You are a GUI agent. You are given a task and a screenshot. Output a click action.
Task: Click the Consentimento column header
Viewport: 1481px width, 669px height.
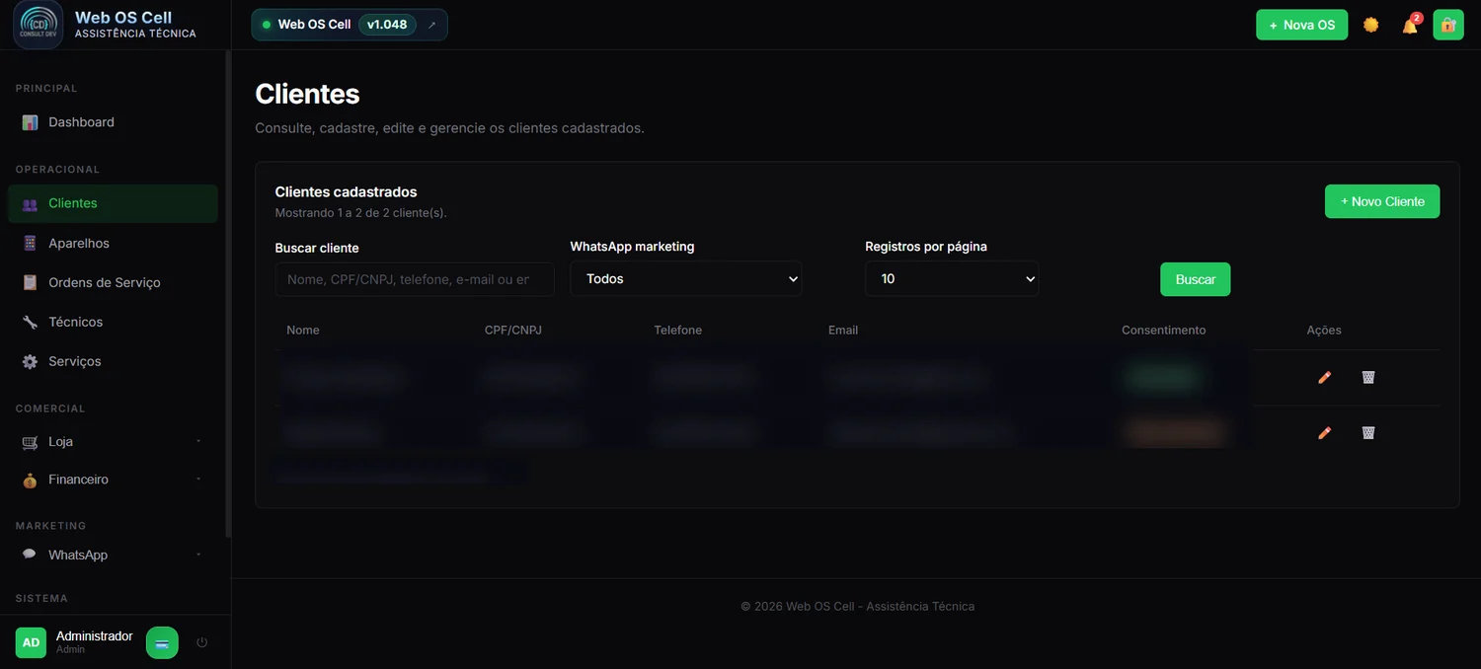(x=1164, y=331)
